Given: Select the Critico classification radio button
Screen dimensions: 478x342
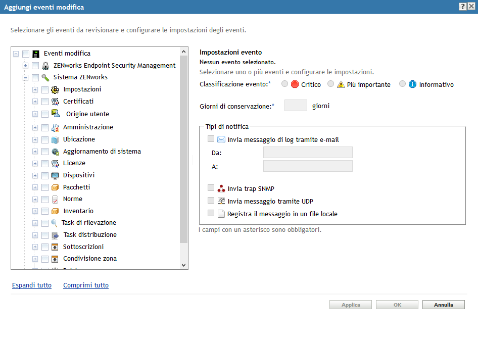Looking at the screenshot, I should coord(285,84).
